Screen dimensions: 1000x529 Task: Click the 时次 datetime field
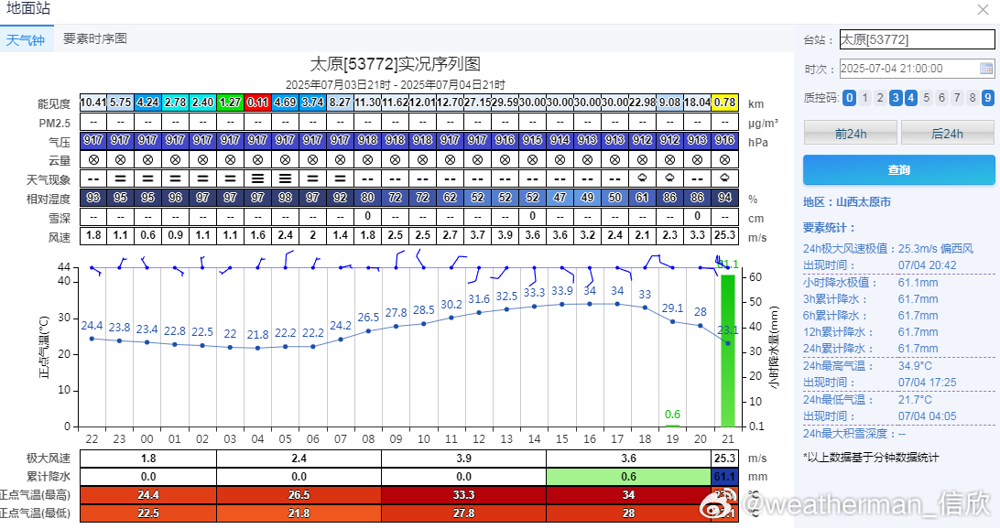tap(917, 69)
